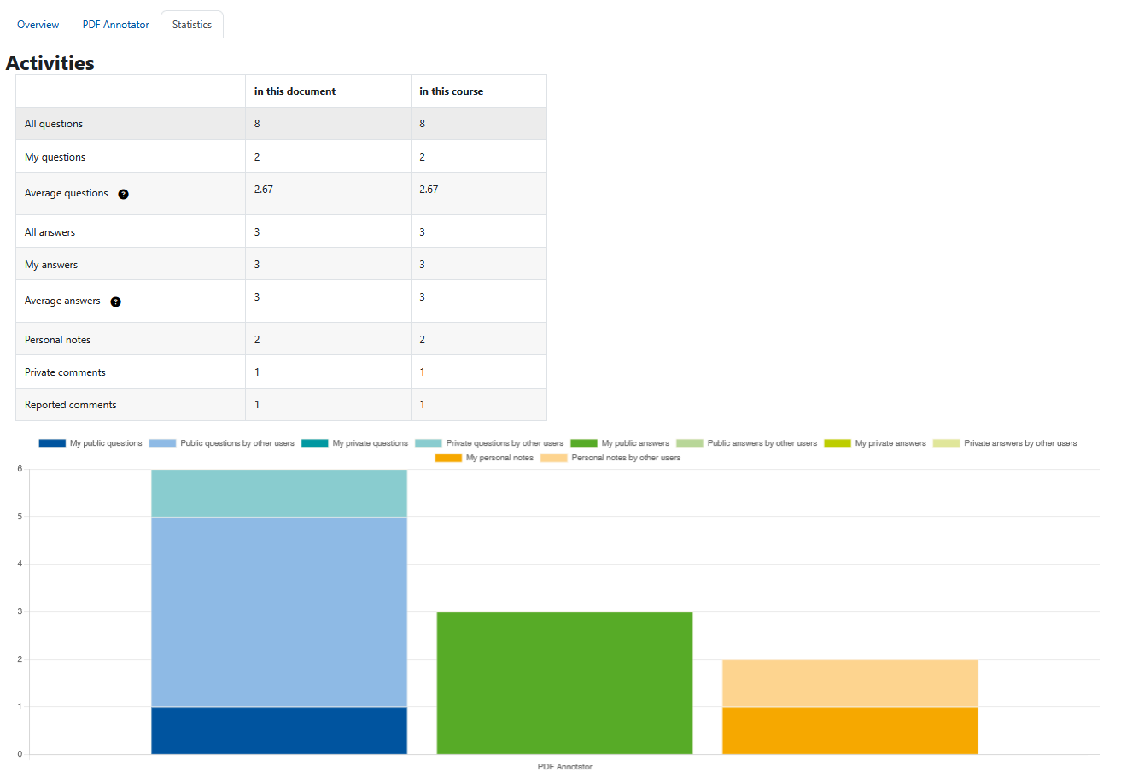Toggle the My private questions series
The image size is (1121, 784).
click(x=313, y=443)
